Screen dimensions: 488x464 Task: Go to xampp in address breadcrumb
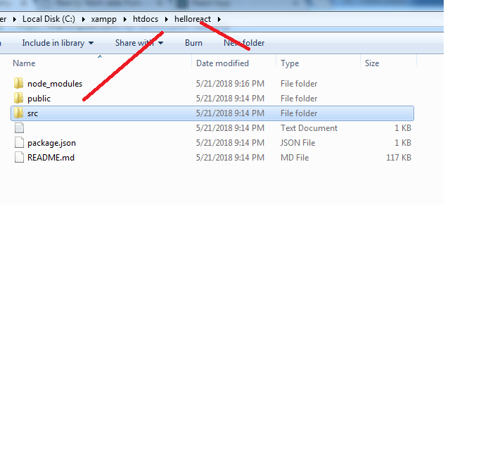click(x=103, y=19)
